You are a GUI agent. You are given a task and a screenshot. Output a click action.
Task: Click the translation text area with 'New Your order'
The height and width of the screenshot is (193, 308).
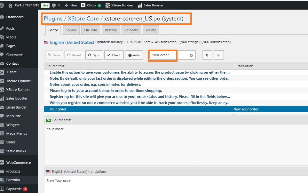click(x=176, y=184)
